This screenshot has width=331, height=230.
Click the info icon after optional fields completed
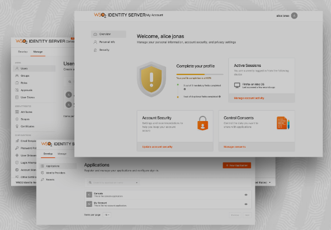(x=220, y=97)
